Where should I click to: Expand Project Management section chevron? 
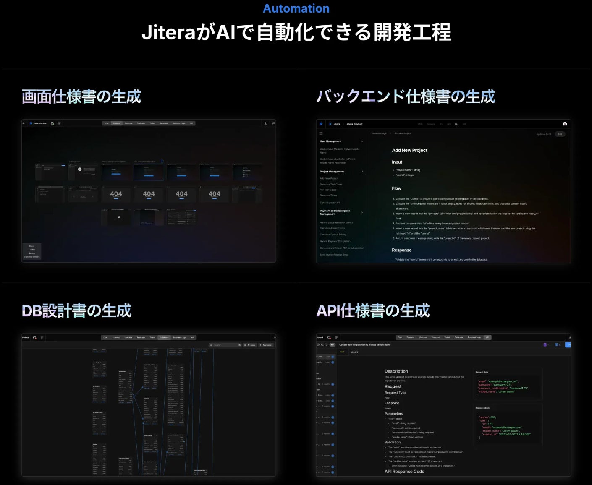[x=362, y=172]
